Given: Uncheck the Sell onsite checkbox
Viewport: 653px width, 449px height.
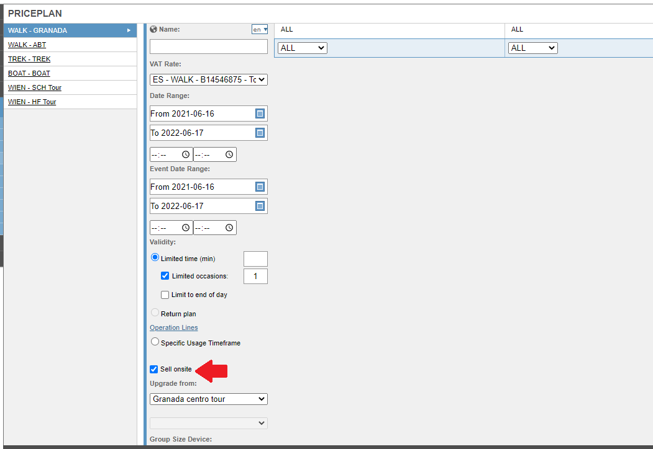Looking at the screenshot, I should pyautogui.click(x=153, y=369).
